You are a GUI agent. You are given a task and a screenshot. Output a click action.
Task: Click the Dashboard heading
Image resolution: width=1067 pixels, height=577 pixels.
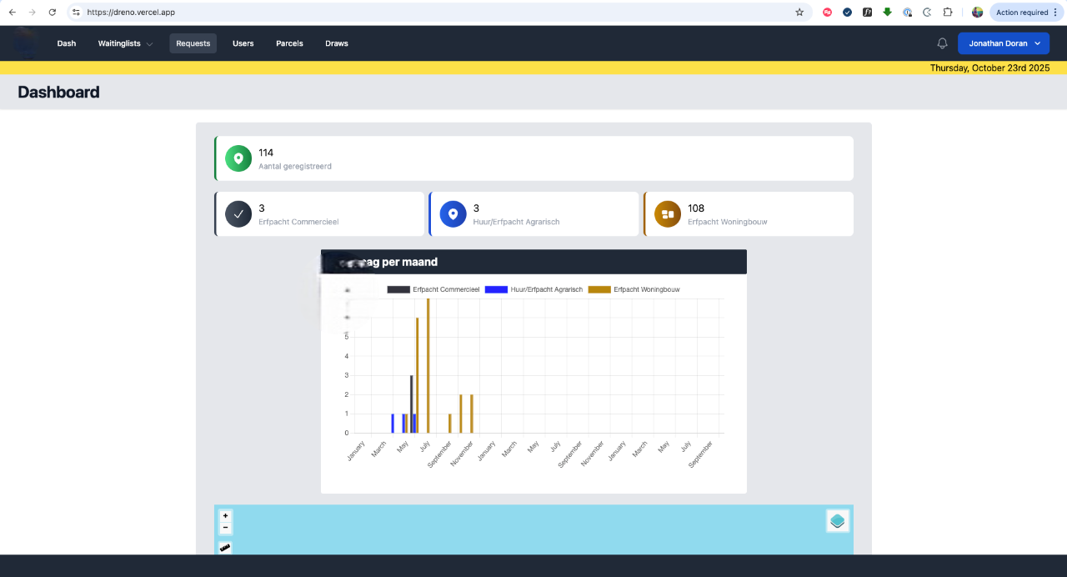pos(58,92)
